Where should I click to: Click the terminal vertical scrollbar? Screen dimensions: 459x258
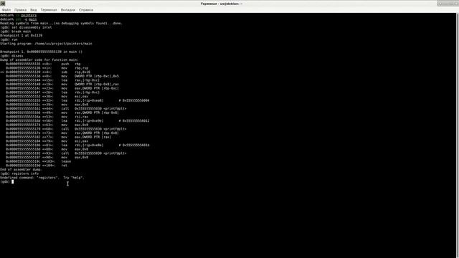458,135
